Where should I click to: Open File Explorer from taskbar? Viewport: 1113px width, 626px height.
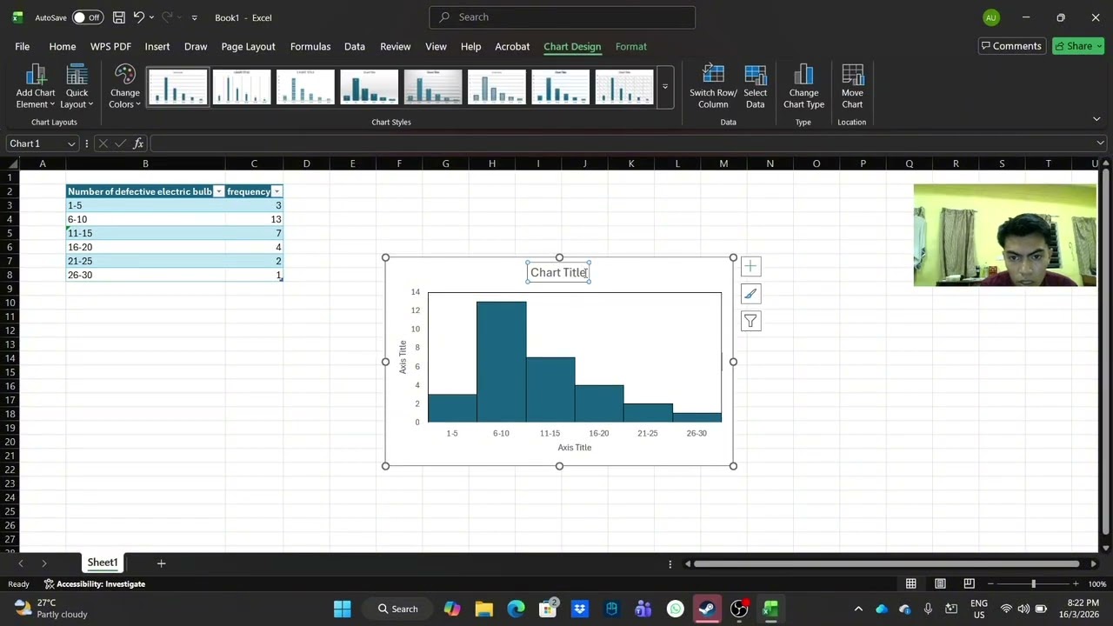[x=483, y=609]
